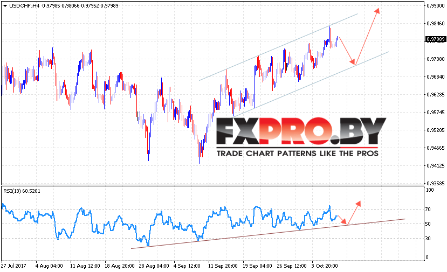The width and height of the screenshot is (447, 272).
Task: Click the 0.94665 price scale label
Action: click(x=436, y=148)
